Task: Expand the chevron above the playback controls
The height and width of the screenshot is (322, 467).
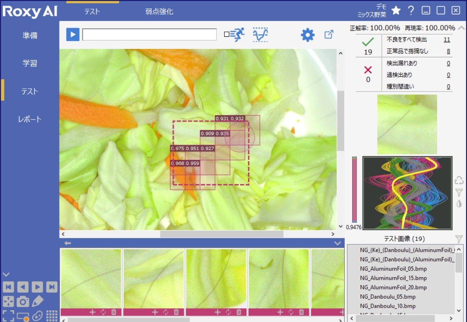Action: [x=6, y=275]
